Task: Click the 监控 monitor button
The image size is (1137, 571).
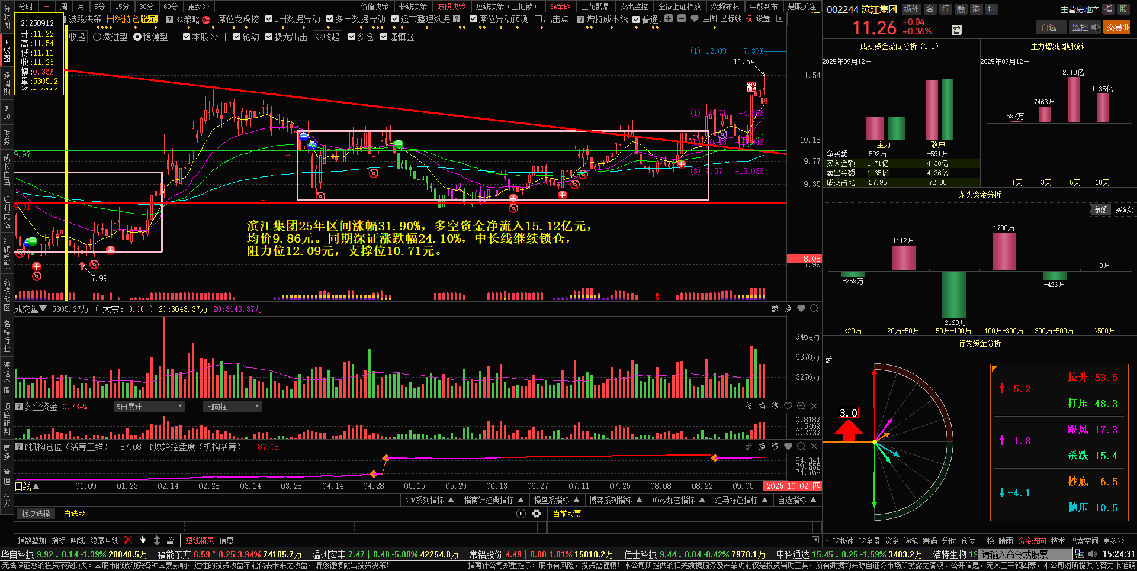Action: (x=1084, y=27)
